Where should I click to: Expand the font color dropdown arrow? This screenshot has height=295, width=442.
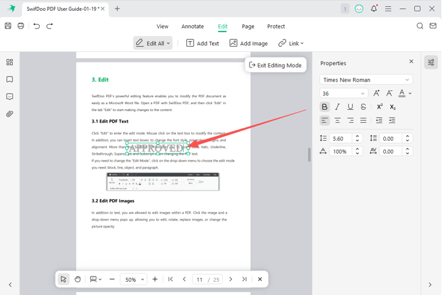coord(410,93)
